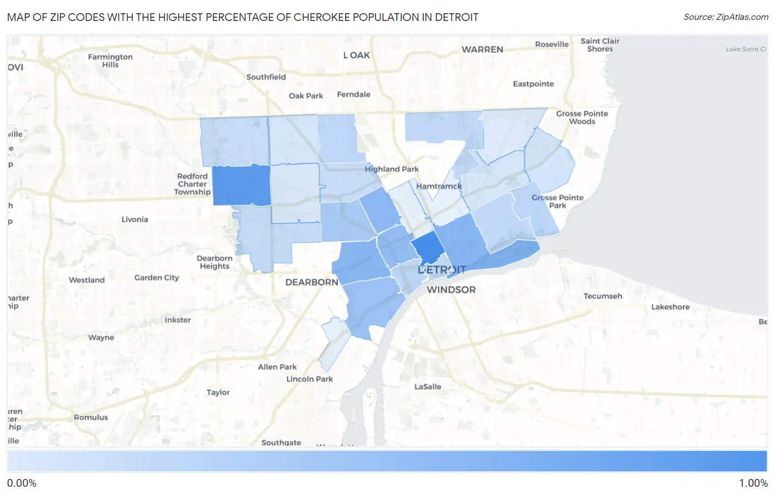Click the Dearborn Heights label
This screenshot has width=775, height=495.
[x=214, y=262]
